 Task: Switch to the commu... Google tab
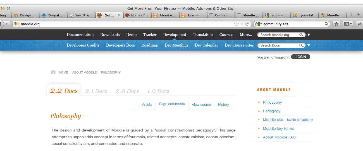[276, 15]
